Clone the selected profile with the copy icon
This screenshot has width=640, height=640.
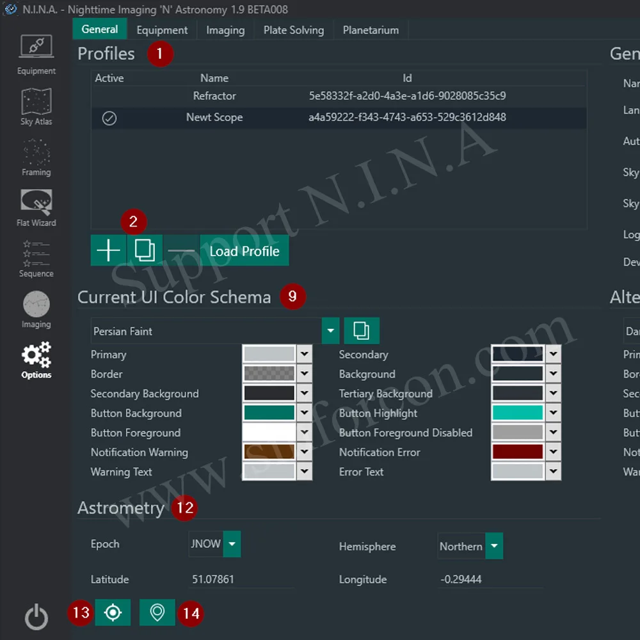tap(145, 250)
